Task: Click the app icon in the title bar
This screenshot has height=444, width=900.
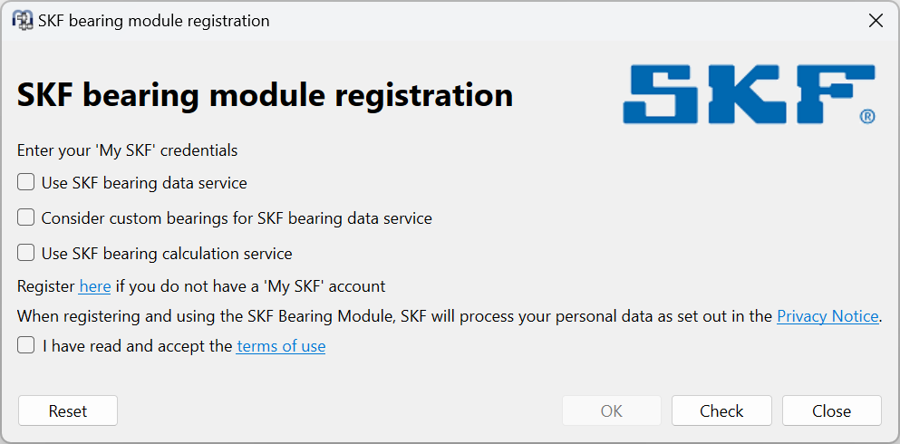Action: (23, 20)
